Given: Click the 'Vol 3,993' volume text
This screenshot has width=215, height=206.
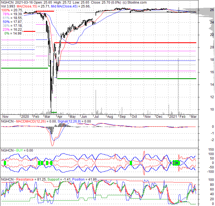Looking at the screenshot, I should (x=8, y=6).
